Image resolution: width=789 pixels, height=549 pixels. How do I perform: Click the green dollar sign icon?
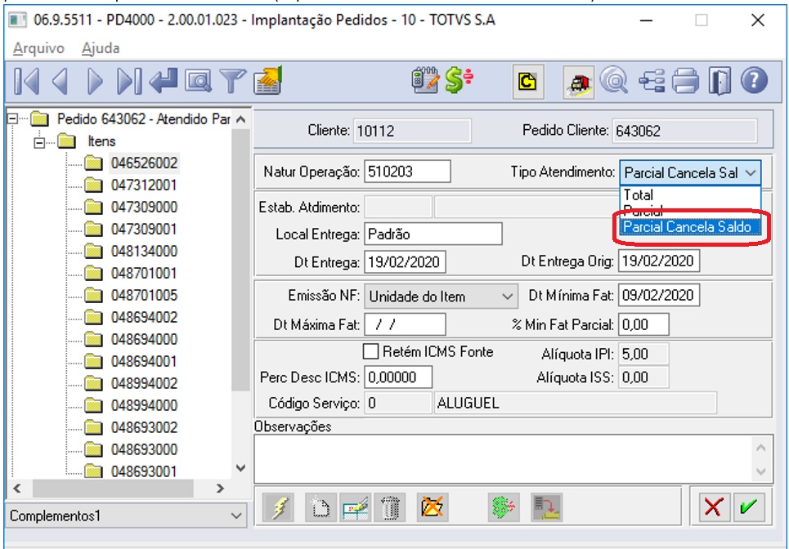(459, 80)
